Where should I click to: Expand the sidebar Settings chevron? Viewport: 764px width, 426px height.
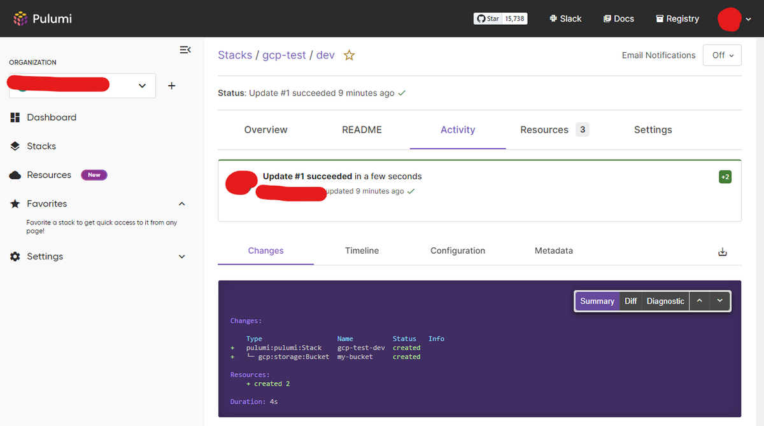pyautogui.click(x=182, y=256)
